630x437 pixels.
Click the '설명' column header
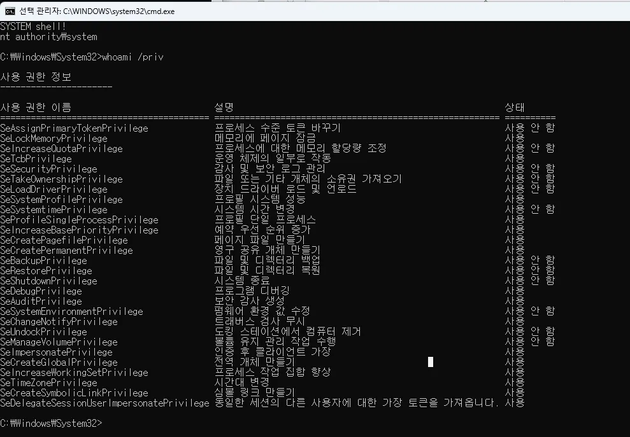point(224,108)
